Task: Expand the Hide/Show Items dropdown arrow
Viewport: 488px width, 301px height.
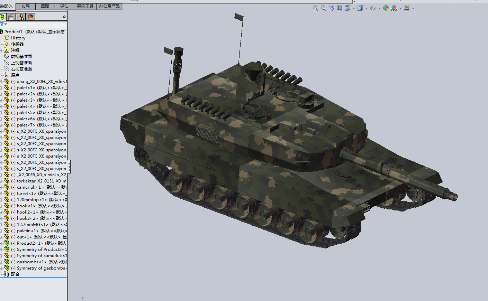Action: point(379,8)
